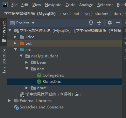This screenshot has width=126, height=118.
Task: Toggle the 1: Project side tab
Action: tap(4, 32)
